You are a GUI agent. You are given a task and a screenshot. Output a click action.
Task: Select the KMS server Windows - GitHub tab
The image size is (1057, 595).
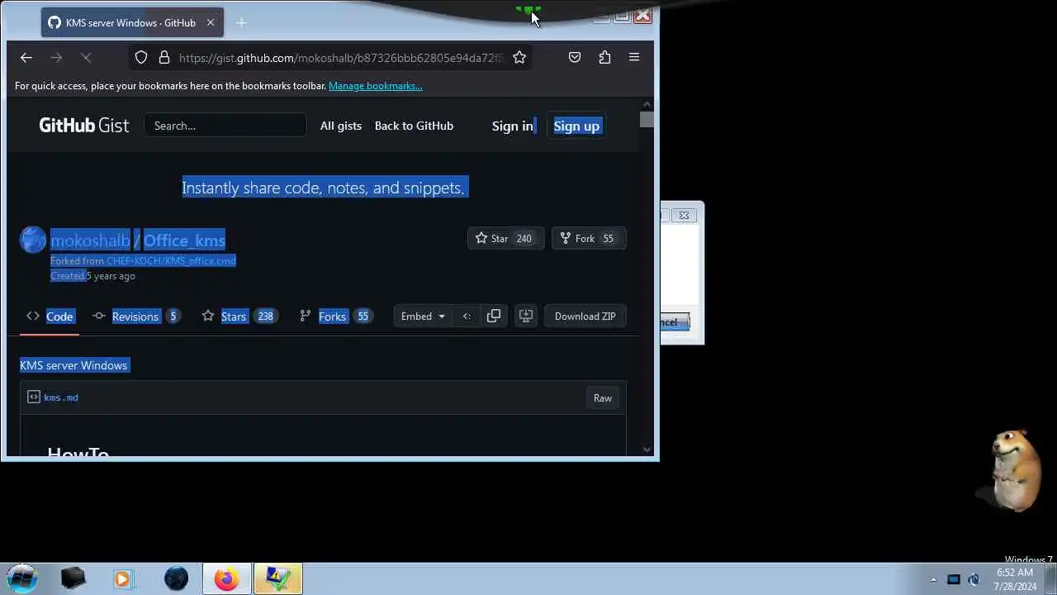pyautogui.click(x=130, y=22)
